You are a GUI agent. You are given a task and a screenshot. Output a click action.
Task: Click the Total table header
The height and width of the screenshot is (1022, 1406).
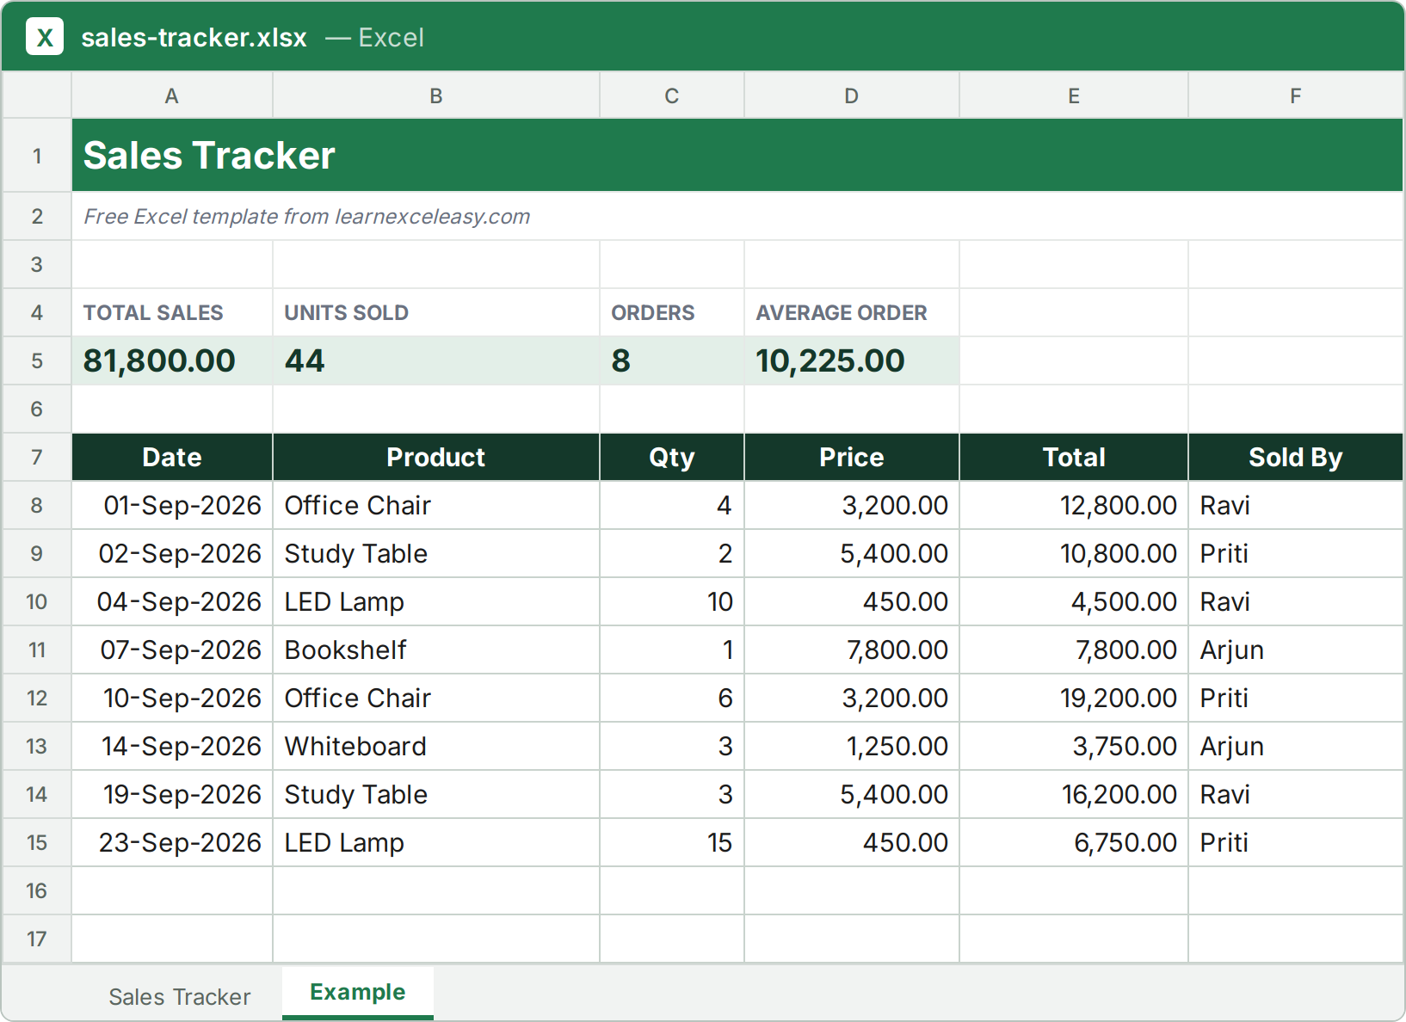1074,457
